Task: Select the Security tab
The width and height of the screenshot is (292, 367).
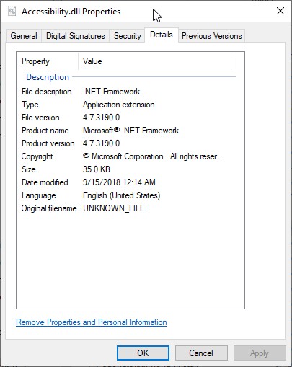Action: point(128,36)
